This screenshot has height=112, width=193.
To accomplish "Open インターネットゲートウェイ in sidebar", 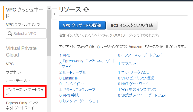I will point(25,92).
